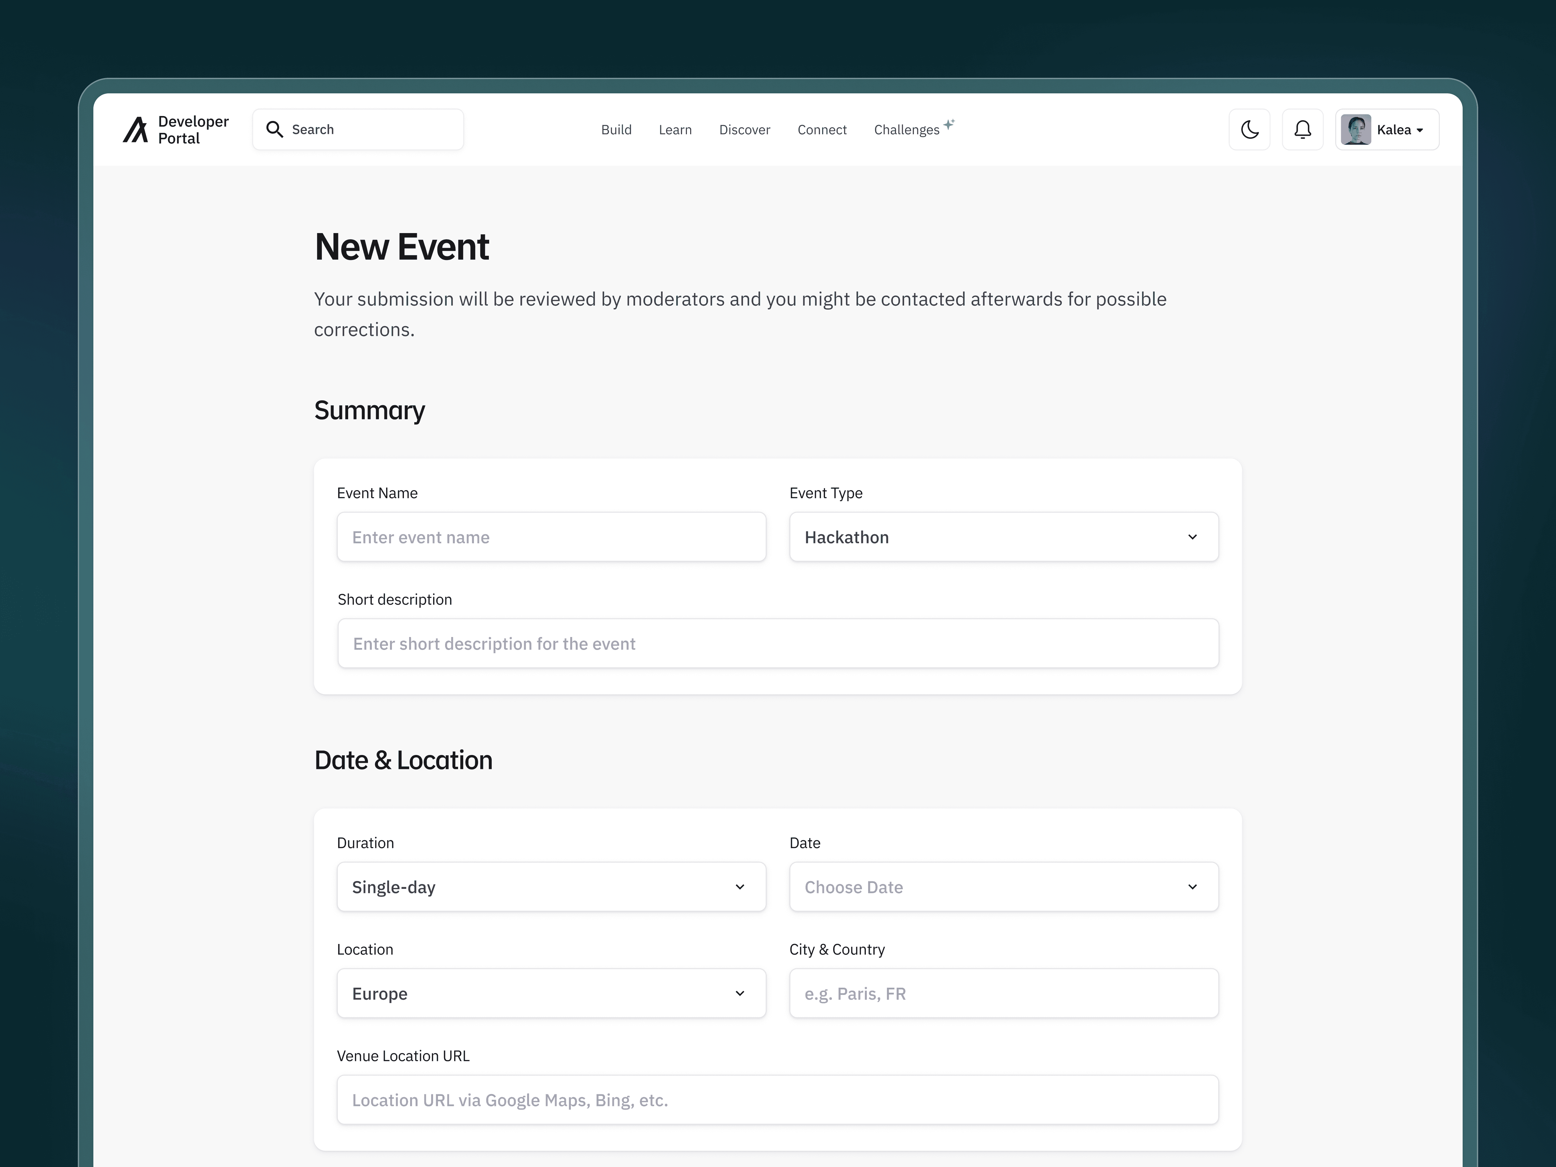Click the Developer Portal logo icon
The width and height of the screenshot is (1556, 1167).
point(135,129)
